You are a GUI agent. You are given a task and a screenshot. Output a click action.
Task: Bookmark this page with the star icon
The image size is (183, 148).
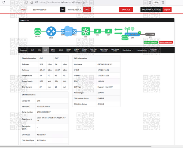click(x=163, y=2)
